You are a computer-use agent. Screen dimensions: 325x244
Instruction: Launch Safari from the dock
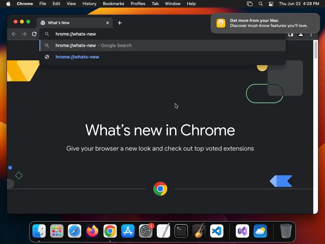(74, 231)
